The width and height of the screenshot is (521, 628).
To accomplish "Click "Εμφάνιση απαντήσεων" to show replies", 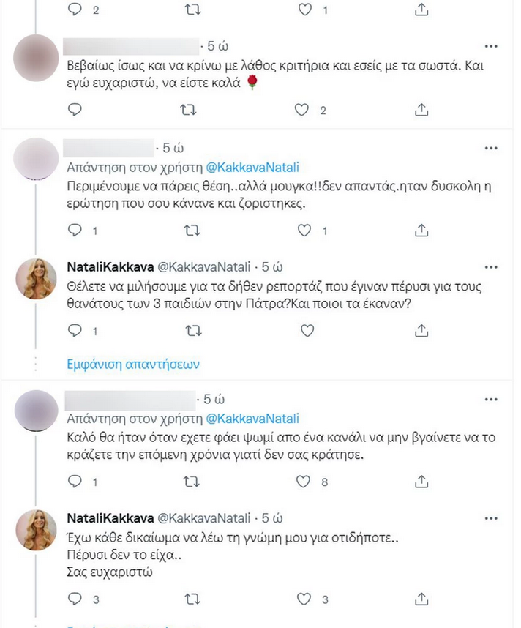I will [133, 364].
